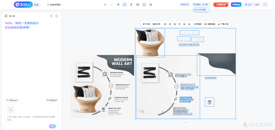
Task: Click 导出图片（22 张） export button
Action: pyautogui.click(x=201, y=5)
